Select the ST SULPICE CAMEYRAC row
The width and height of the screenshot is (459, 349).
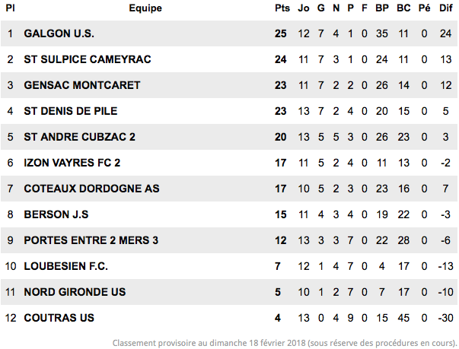point(229,59)
